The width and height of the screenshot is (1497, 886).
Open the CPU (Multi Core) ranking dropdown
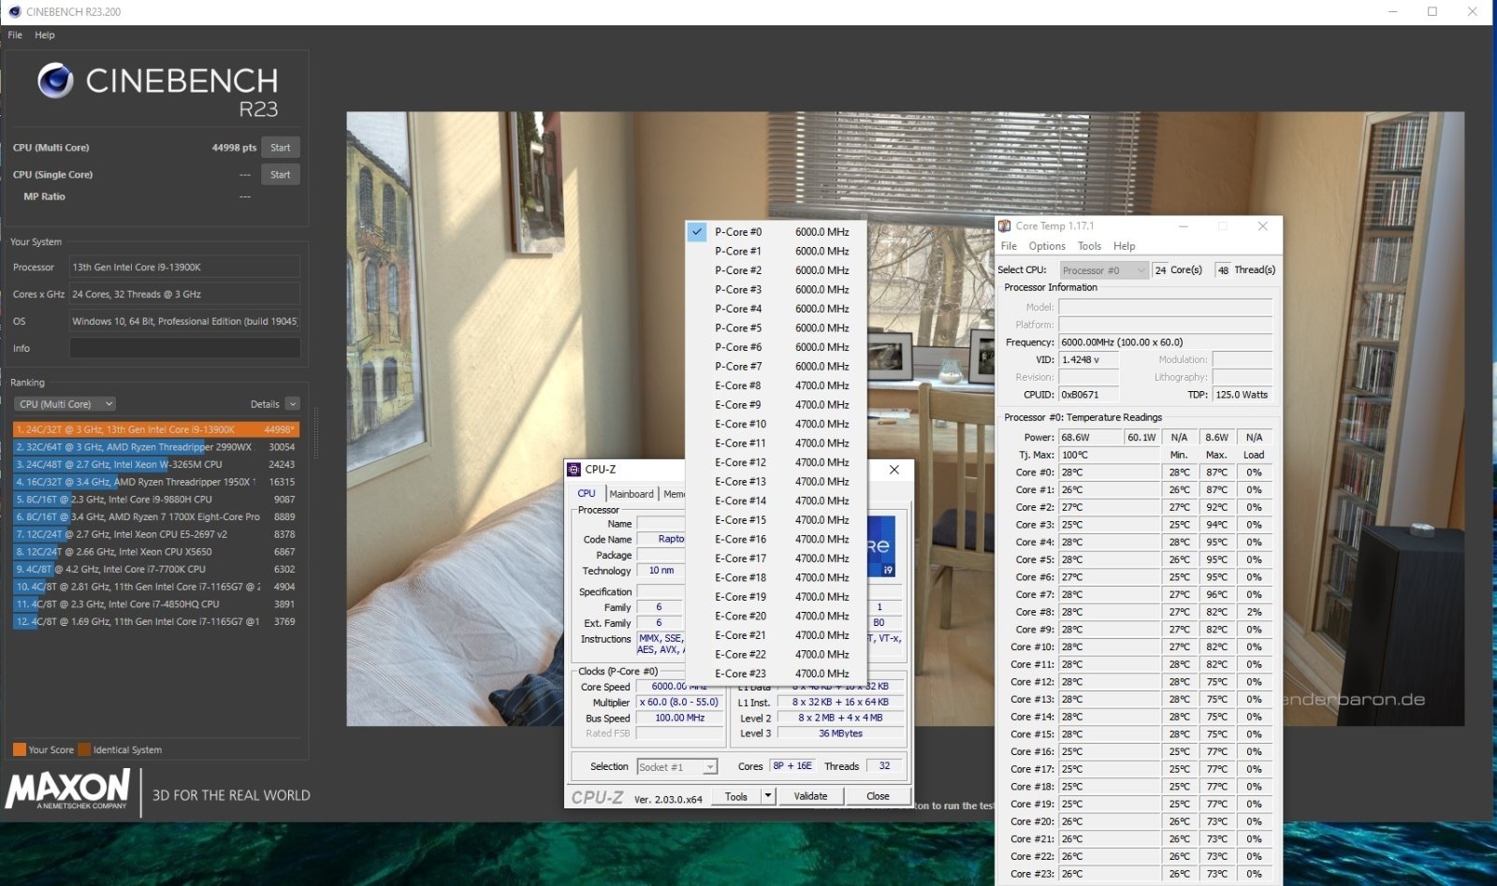point(65,404)
